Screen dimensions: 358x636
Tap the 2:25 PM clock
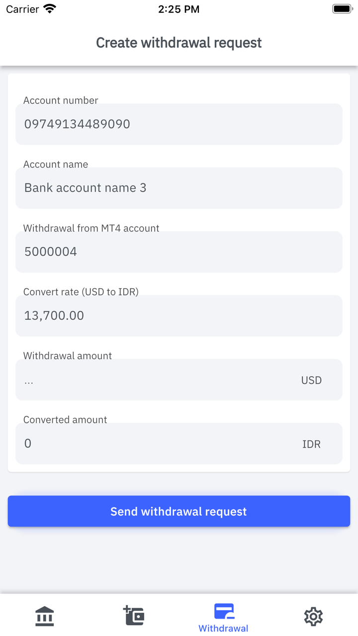(x=179, y=9)
